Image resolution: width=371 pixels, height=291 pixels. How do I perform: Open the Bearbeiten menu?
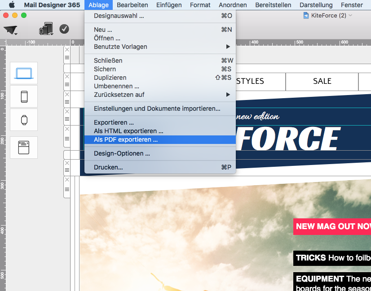click(132, 5)
